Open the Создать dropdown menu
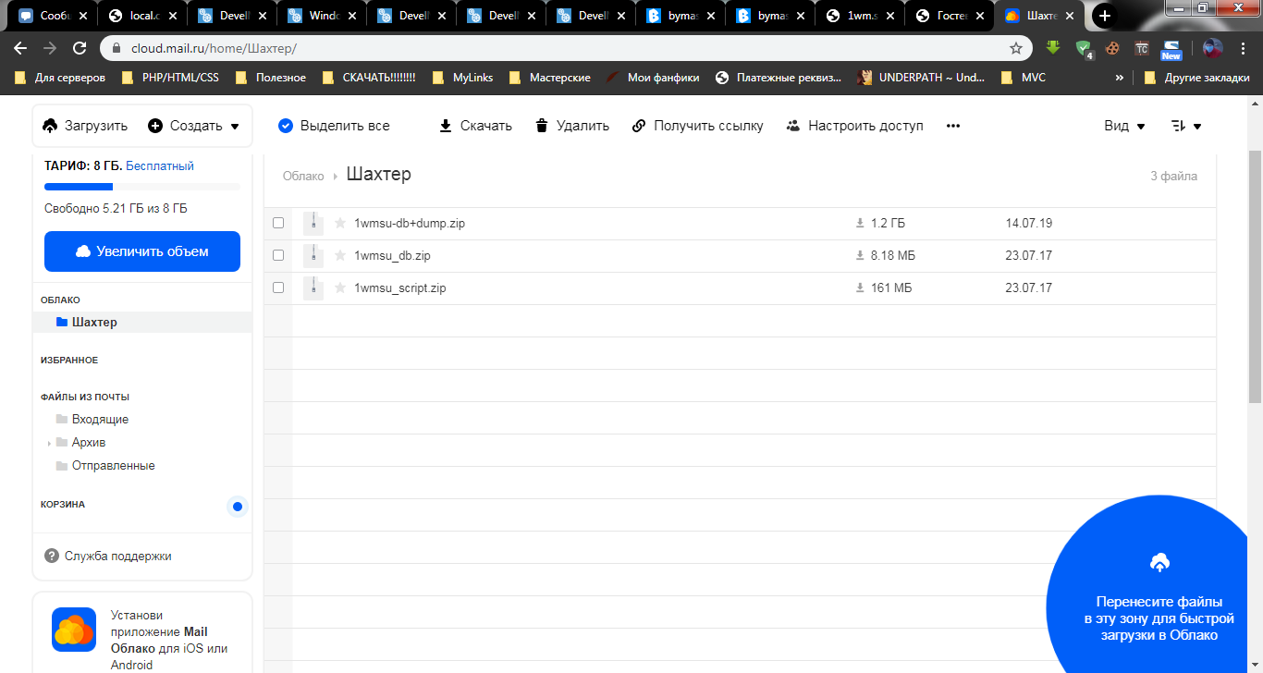This screenshot has height=673, width=1263. (194, 126)
